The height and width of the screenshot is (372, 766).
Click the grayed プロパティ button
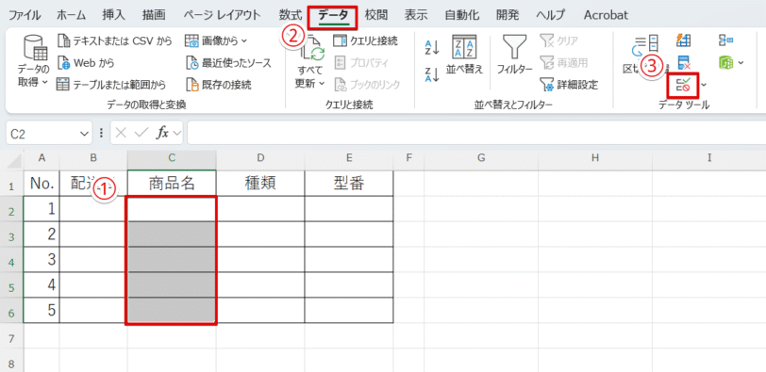click(361, 62)
